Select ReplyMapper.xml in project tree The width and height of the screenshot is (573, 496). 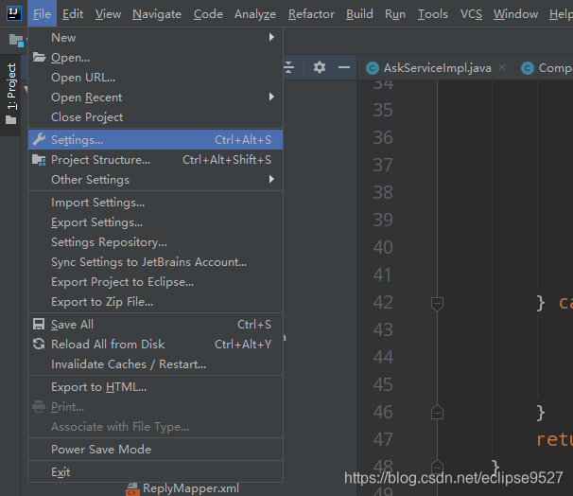191,488
